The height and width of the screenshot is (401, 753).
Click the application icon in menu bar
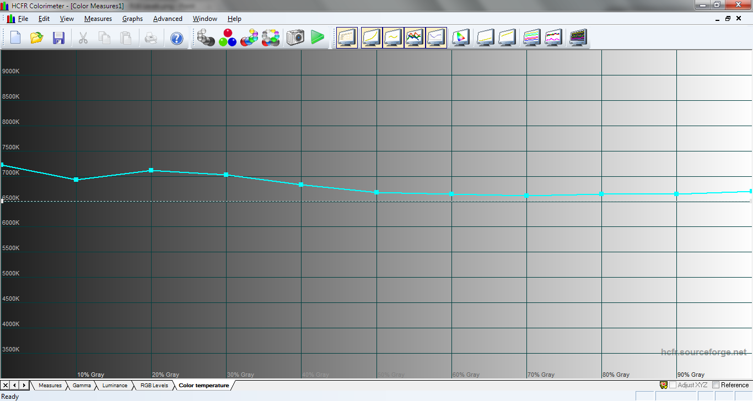click(x=11, y=19)
